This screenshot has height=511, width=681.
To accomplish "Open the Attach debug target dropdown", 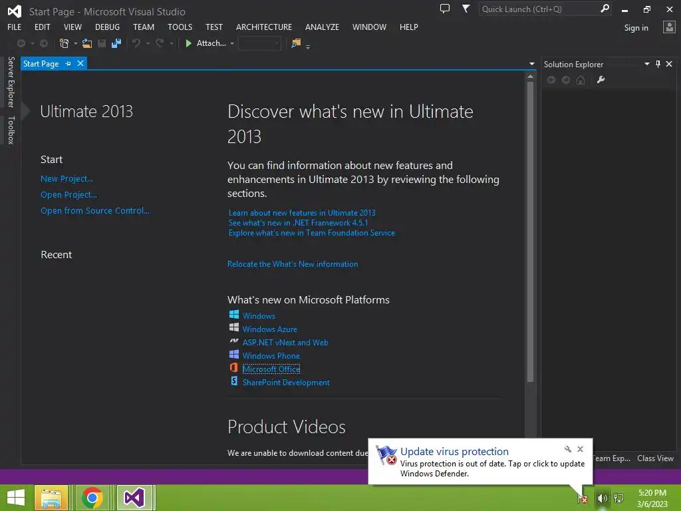I will 232,43.
